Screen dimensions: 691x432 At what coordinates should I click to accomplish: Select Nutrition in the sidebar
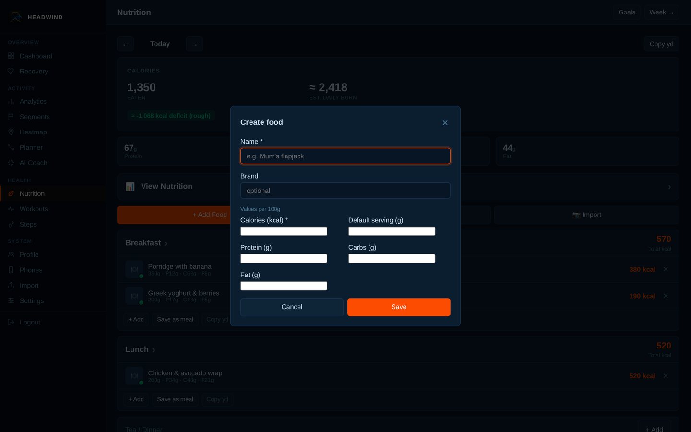pos(53,194)
